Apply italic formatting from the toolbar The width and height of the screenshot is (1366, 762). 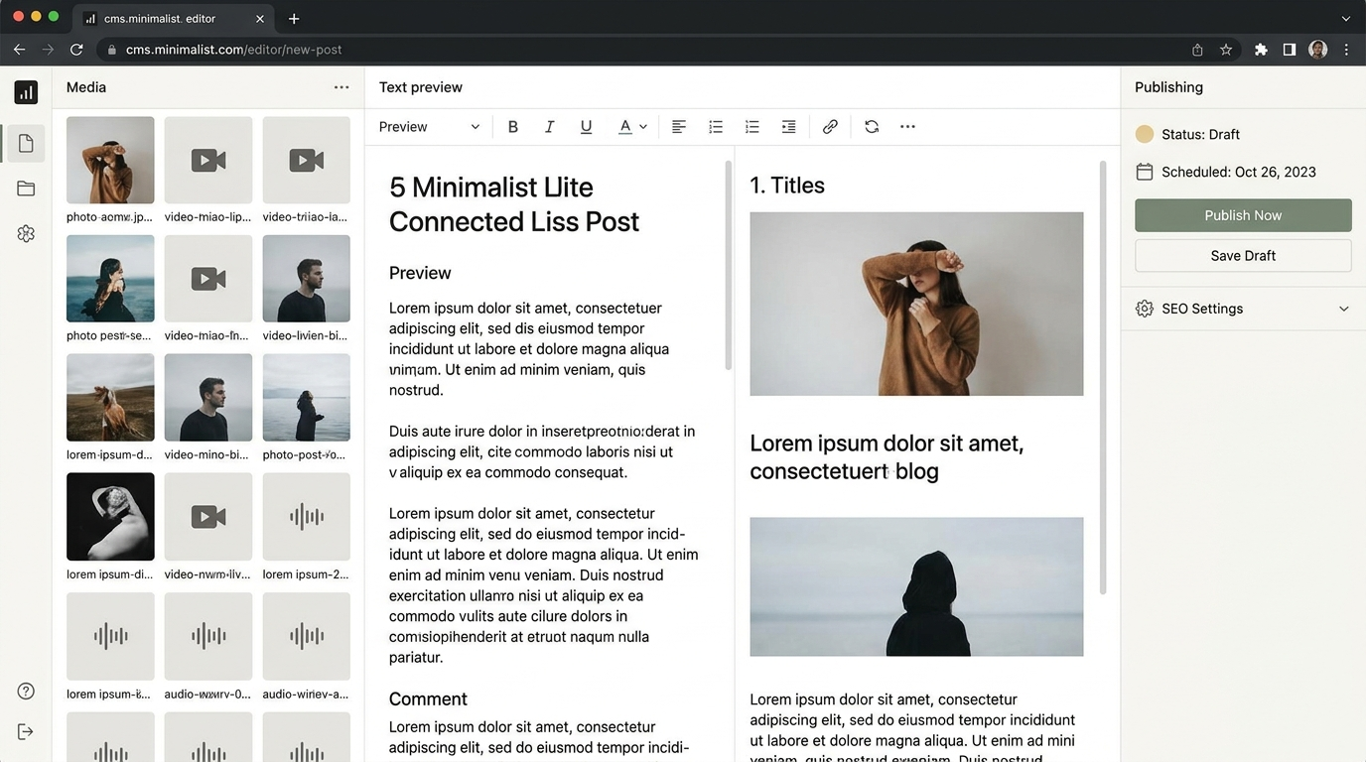click(549, 127)
